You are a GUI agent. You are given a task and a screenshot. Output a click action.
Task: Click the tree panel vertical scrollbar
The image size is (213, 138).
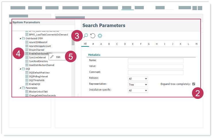[73, 43]
